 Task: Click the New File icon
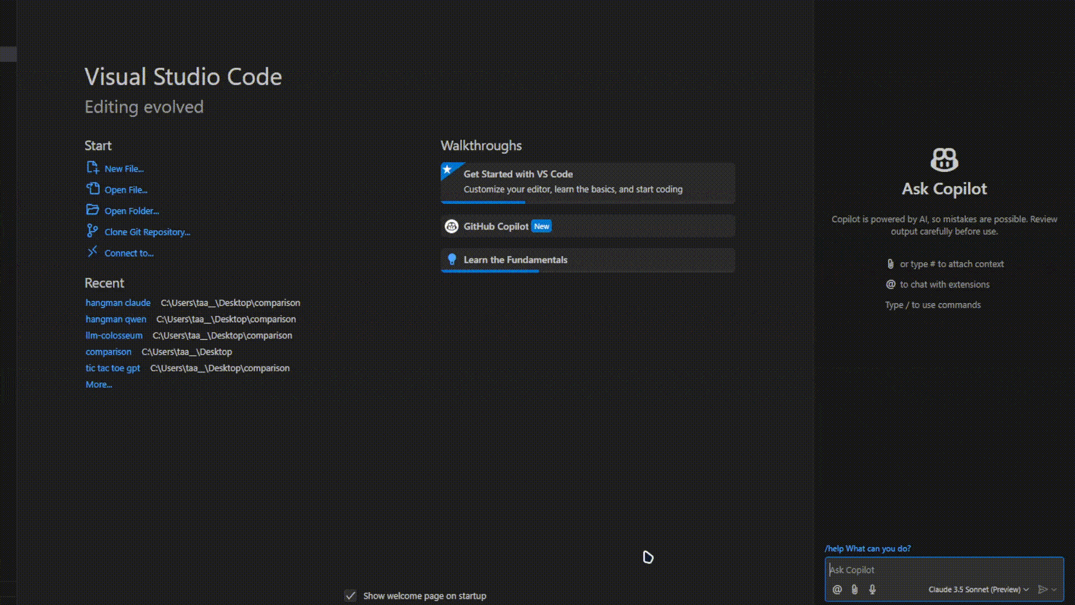tap(92, 167)
